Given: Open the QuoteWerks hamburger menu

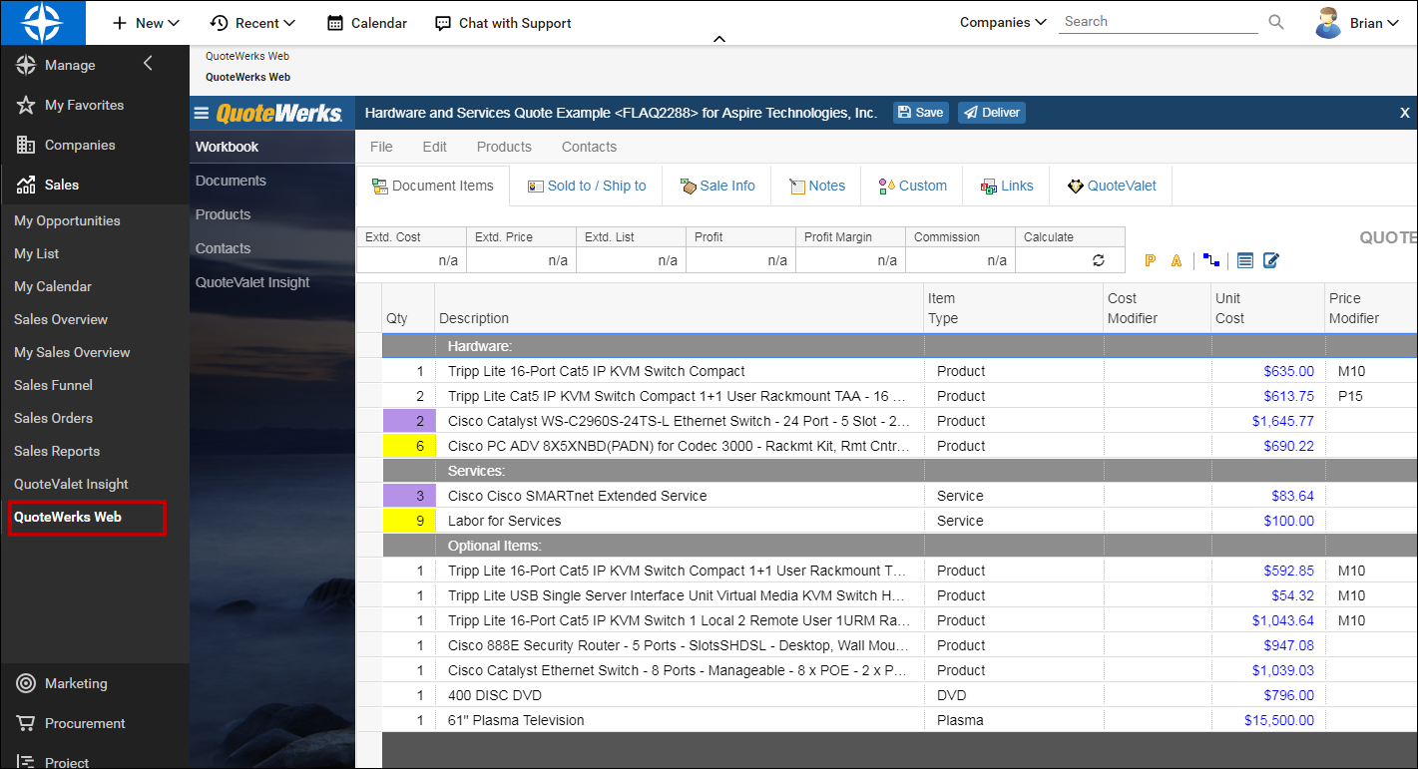Looking at the screenshot, I should 202,114.
